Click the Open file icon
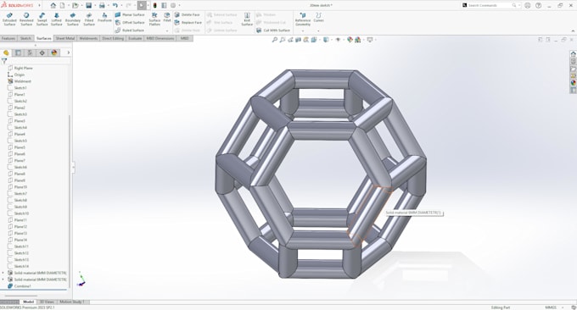 tap(75, 5)
